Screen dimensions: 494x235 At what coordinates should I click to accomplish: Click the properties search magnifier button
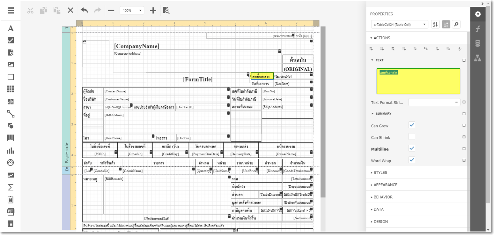[x=456, y=24]
